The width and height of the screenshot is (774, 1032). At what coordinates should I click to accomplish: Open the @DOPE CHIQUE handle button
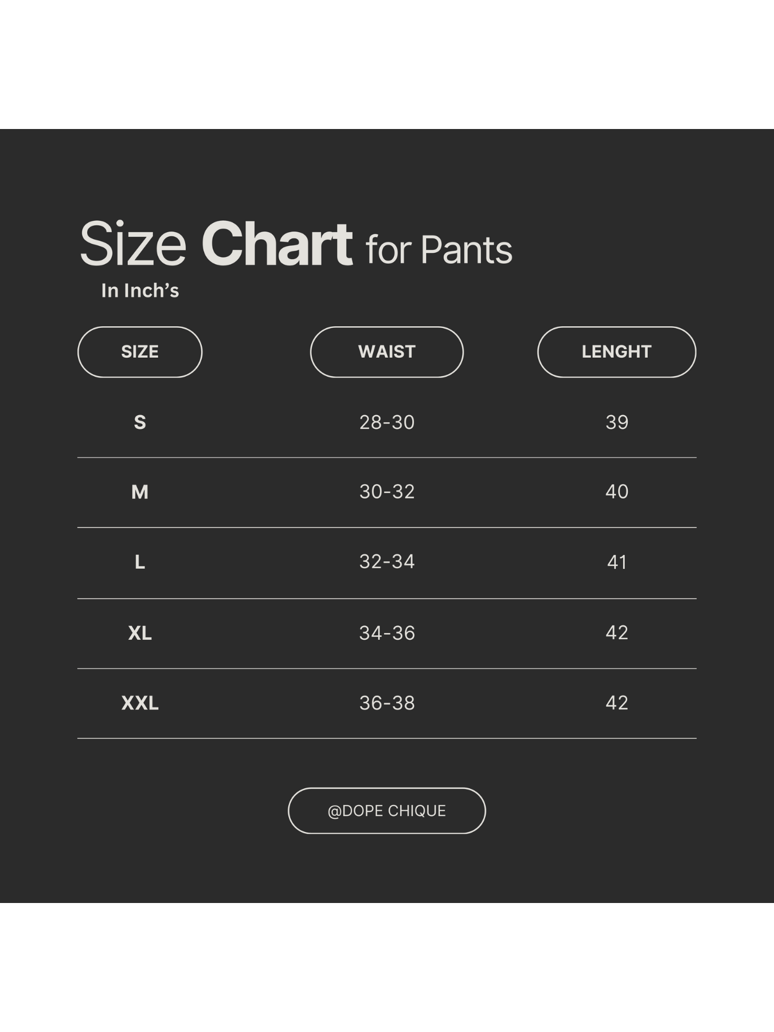pos(386,811)
